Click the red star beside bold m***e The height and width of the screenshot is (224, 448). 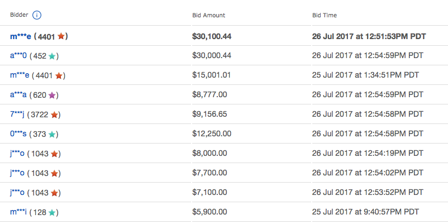pyautogui.click(x=61, y=36)
